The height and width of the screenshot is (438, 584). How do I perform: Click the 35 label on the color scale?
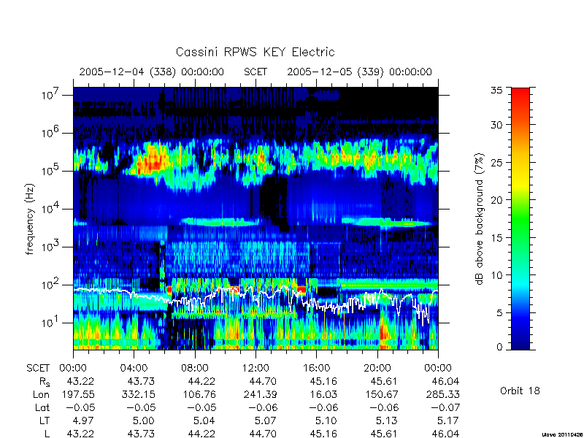(x=496, y=91)
